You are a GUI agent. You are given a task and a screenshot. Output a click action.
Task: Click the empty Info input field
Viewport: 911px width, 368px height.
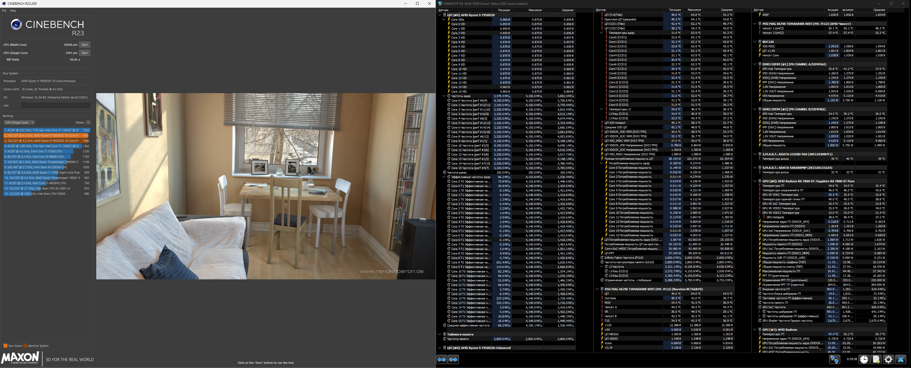pyautogui.click(x=55, y=106)
